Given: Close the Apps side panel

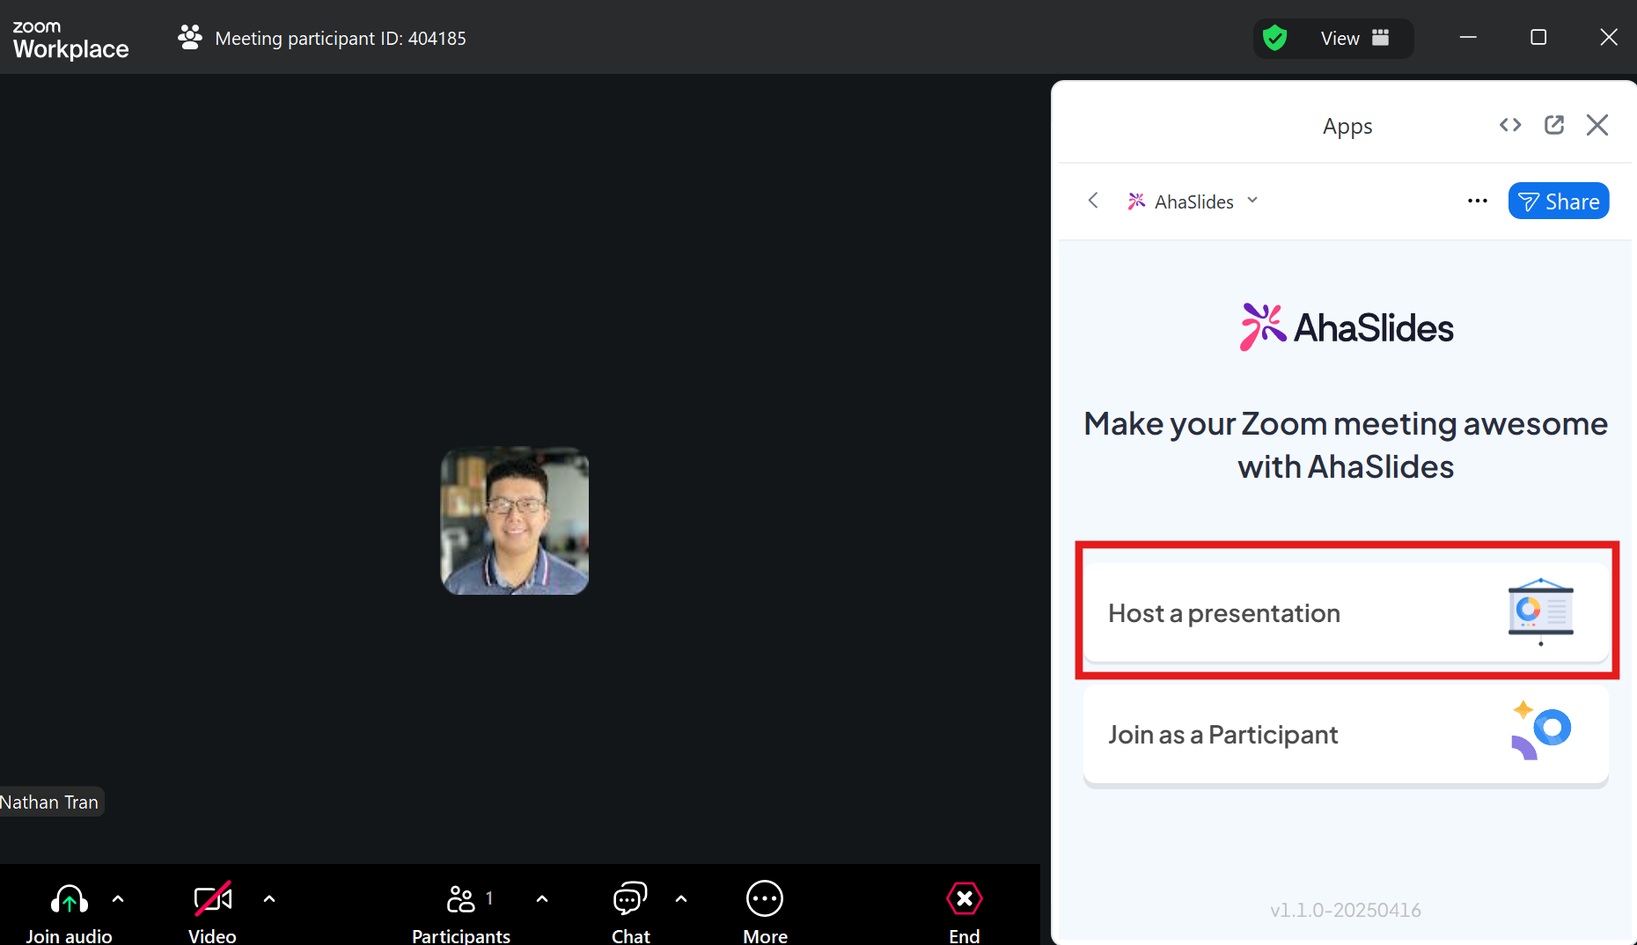Looking at the screenshot, I should pos(1597,125).
